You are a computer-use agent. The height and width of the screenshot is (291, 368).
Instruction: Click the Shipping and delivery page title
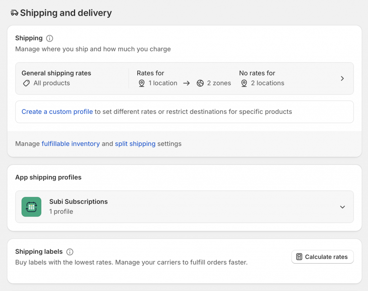click(x=66, y=13)
